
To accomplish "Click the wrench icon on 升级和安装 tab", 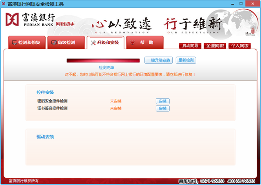I will pyautogui.click(x=94, y=43).
